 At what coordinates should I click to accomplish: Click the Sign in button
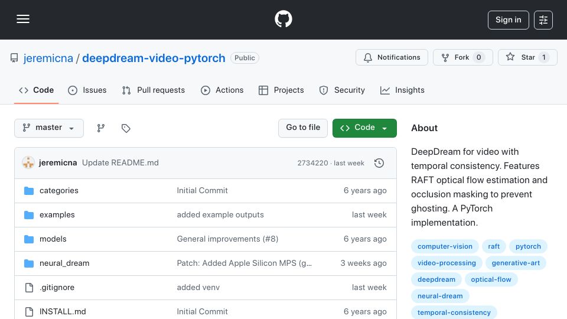(508, 20)
